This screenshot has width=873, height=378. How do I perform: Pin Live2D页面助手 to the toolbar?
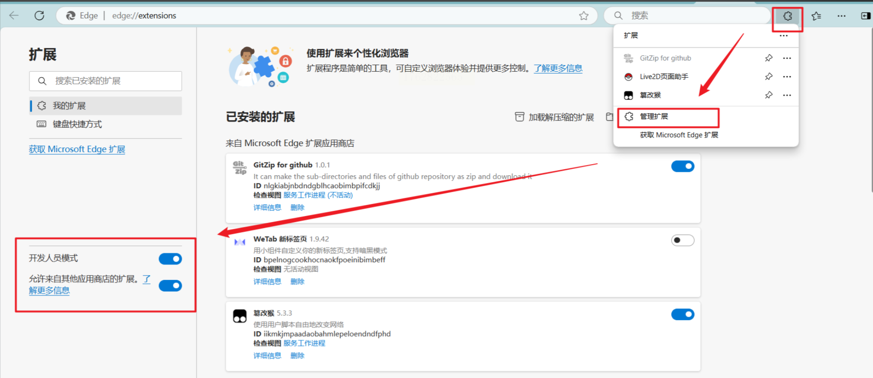click(x=769, y=76)
